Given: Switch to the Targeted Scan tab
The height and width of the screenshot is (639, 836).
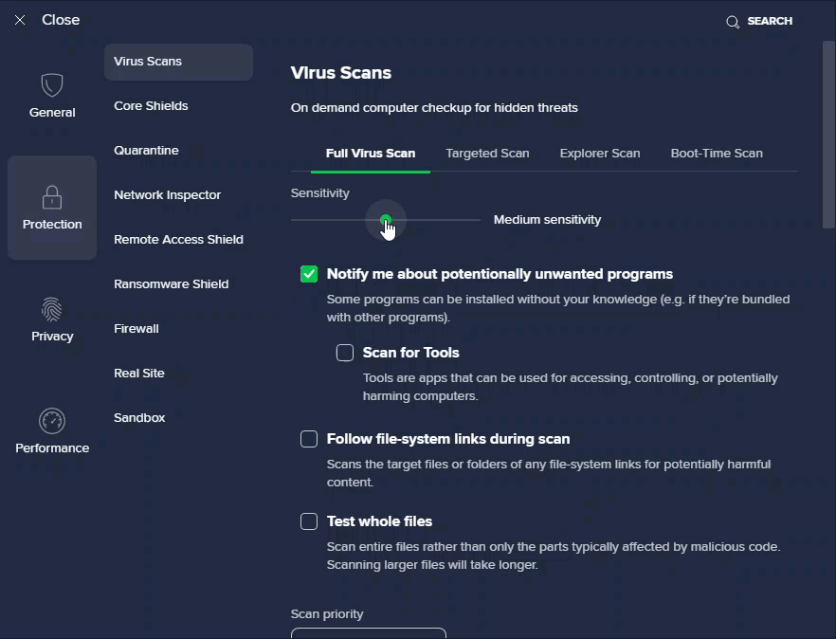Looking at the screenshot, I should pos(487,153).
